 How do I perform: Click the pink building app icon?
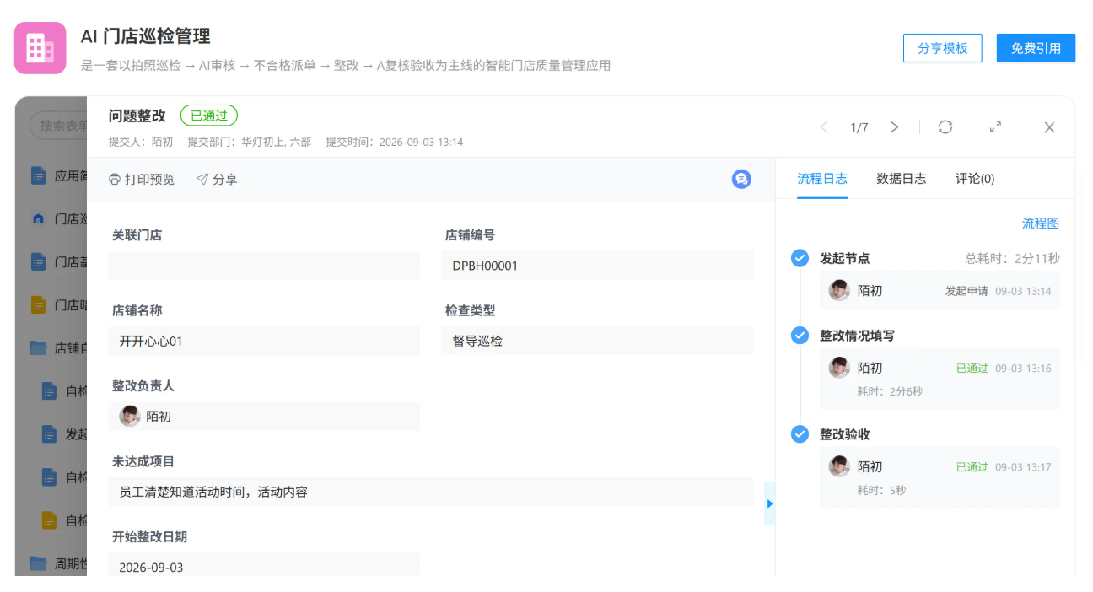coord(40,48)
